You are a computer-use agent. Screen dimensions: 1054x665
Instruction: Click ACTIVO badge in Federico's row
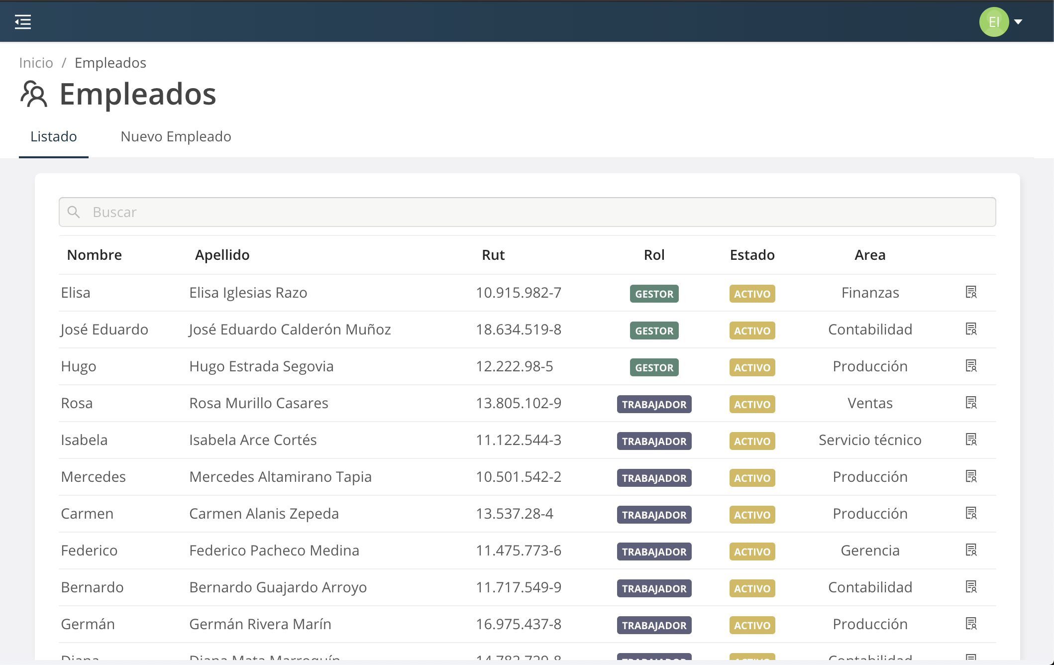point(752,552)
